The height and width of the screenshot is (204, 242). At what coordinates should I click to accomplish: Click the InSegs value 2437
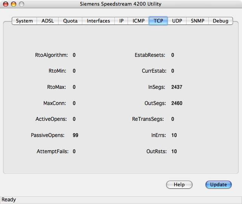[x=177, y=87]
